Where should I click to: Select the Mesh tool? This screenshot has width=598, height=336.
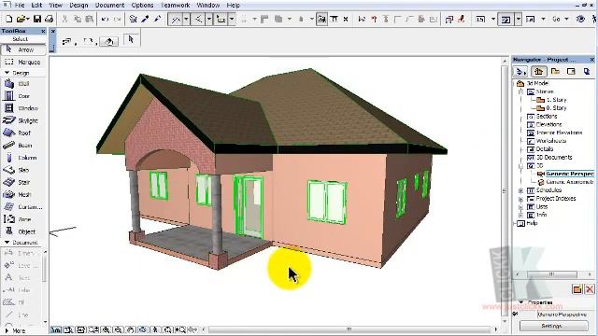click(x=22, y=195)
